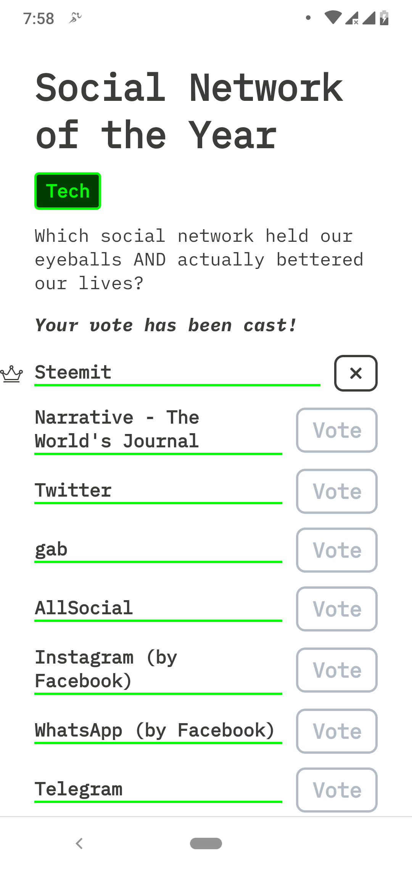Vote for AllSocial
412x871 pixels.
pos(336,609)
